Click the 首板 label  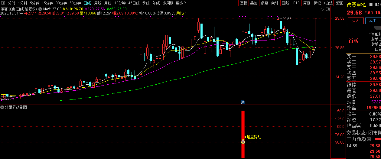[354, 41]
